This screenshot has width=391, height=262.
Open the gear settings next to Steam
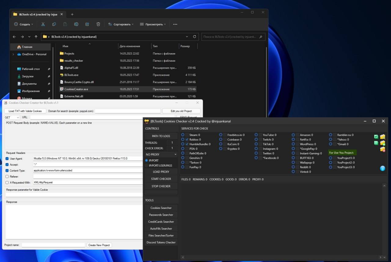click(x=183, y=135)
